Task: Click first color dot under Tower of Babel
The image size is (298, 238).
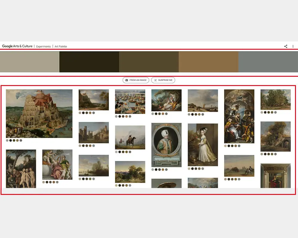Action: pyautogui.click(x=7, y=140)
